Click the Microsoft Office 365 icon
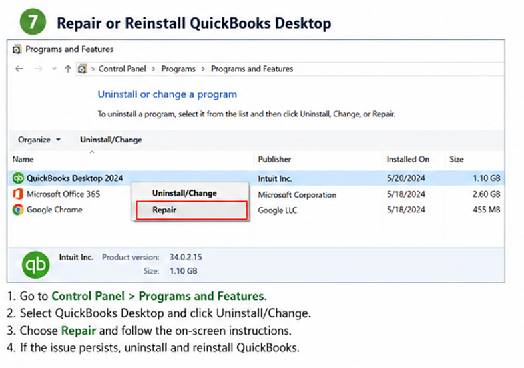The image size is (524, 368). click(x=18, y=194)
